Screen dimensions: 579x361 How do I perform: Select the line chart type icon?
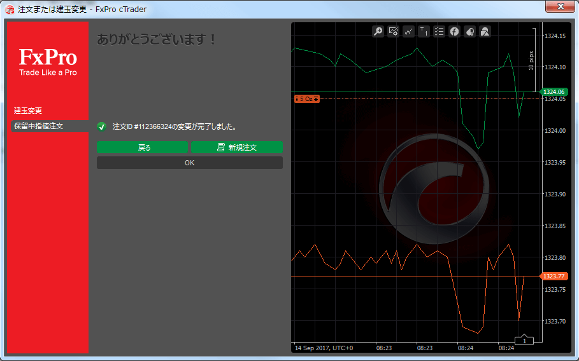click(x=408, y=32)
